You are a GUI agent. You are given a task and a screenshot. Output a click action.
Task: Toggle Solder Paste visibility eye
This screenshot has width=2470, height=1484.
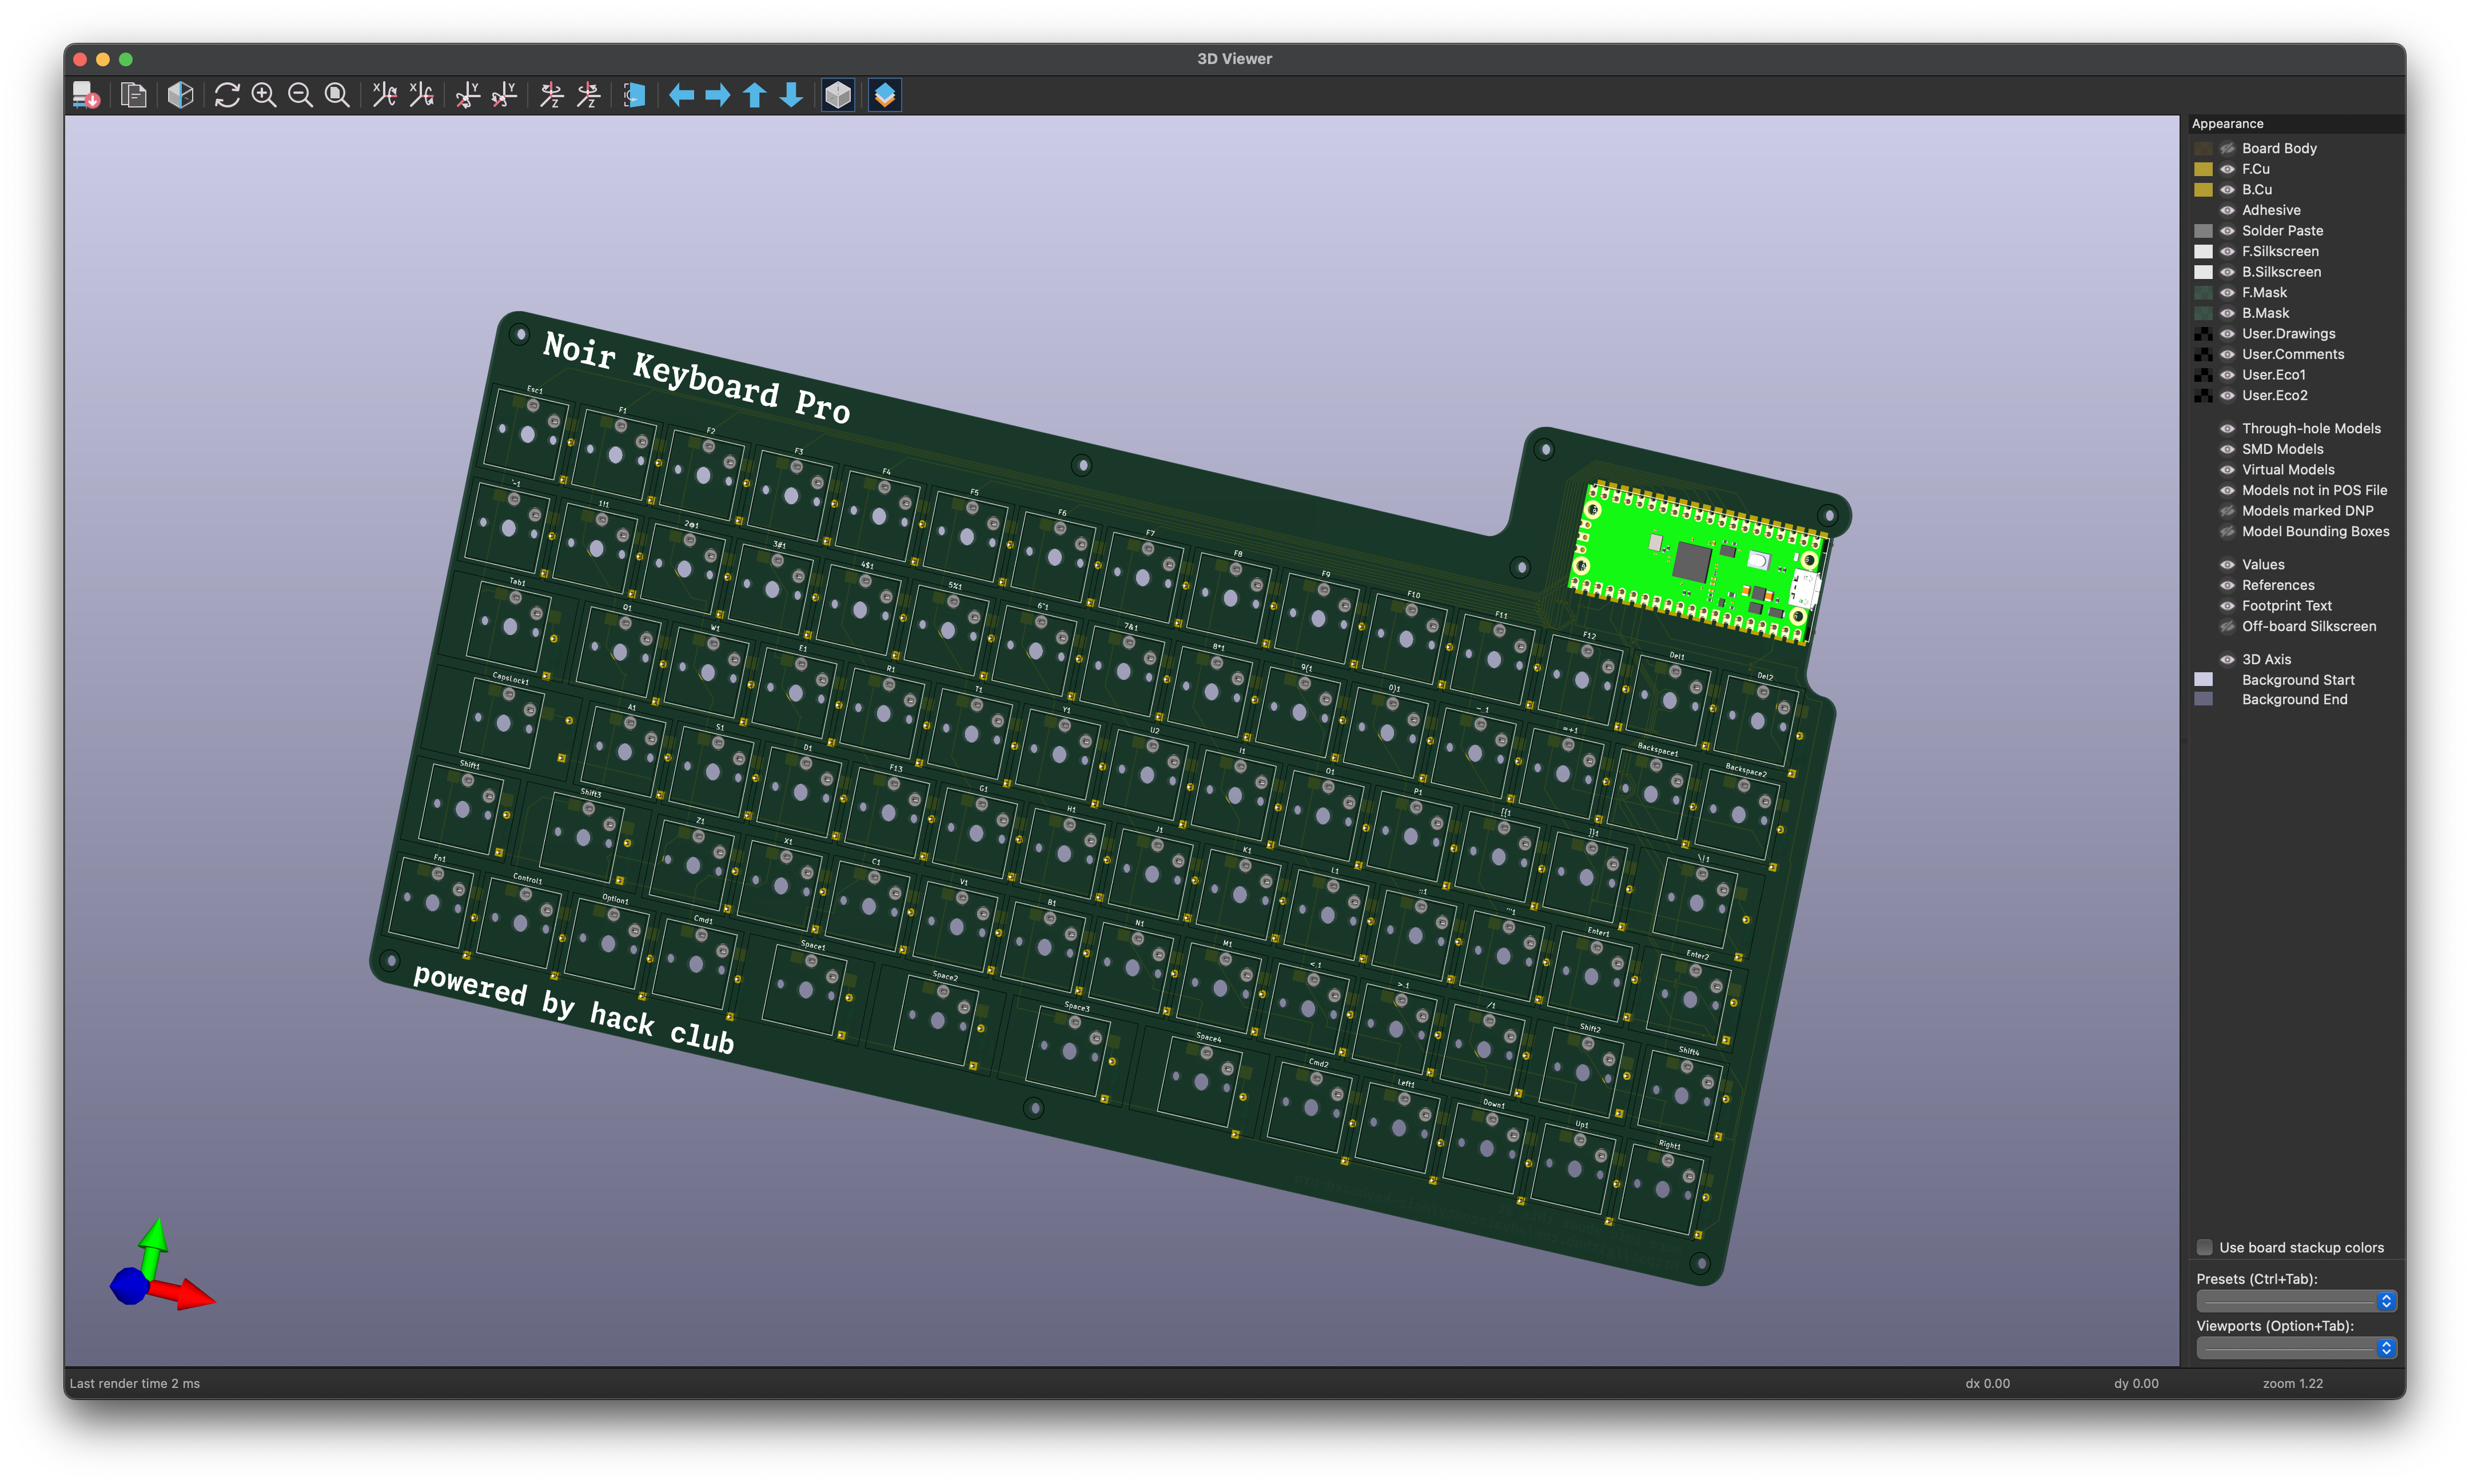coord(2227,231)
